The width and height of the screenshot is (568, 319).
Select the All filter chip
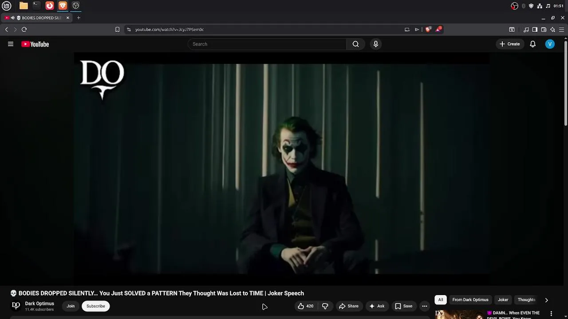(441, 300)
